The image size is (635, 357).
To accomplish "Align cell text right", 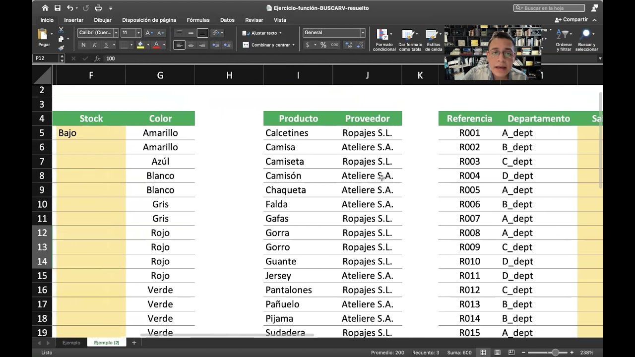I will (x=202, y=45).
